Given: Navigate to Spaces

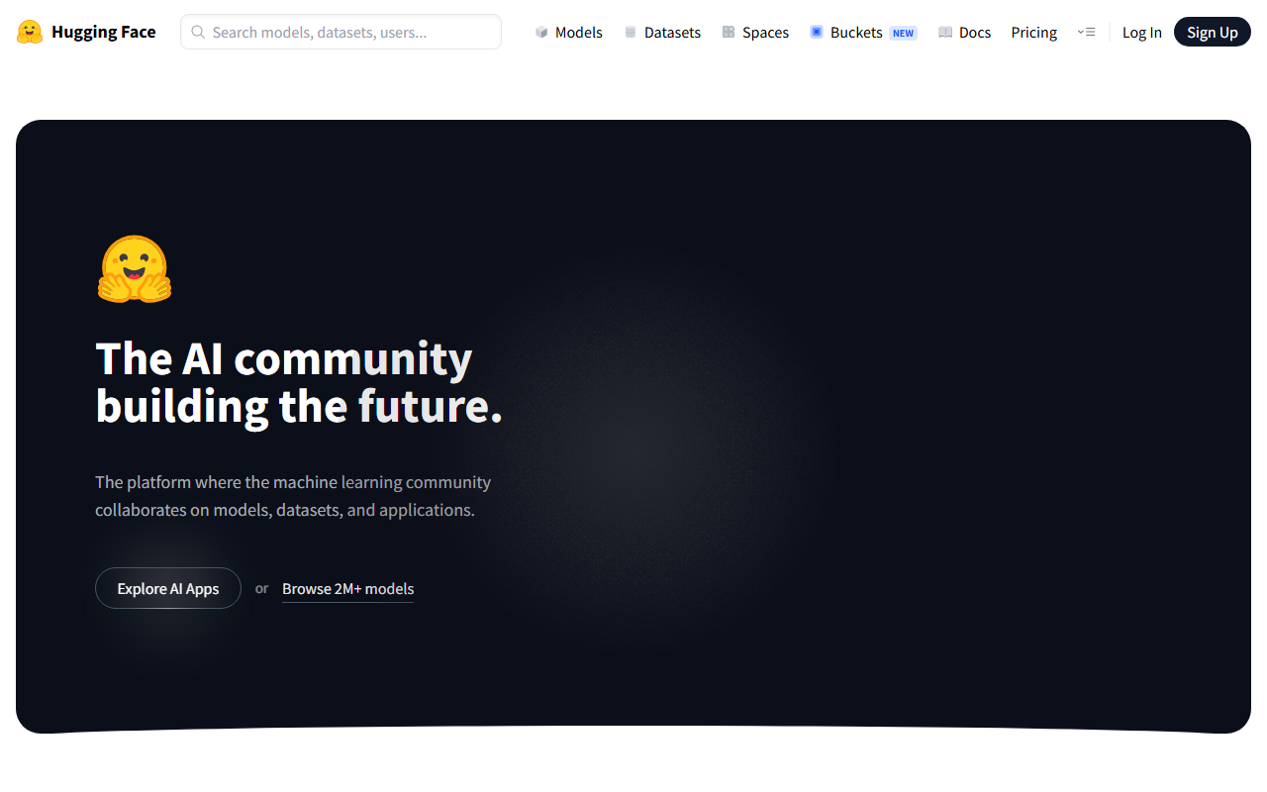Looking at the screenshot, I should point(755,32).
